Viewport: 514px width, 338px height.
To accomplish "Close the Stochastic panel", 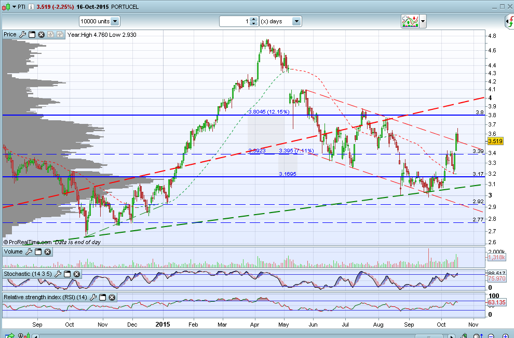I will pyautogui.click(x=76, y=274).
